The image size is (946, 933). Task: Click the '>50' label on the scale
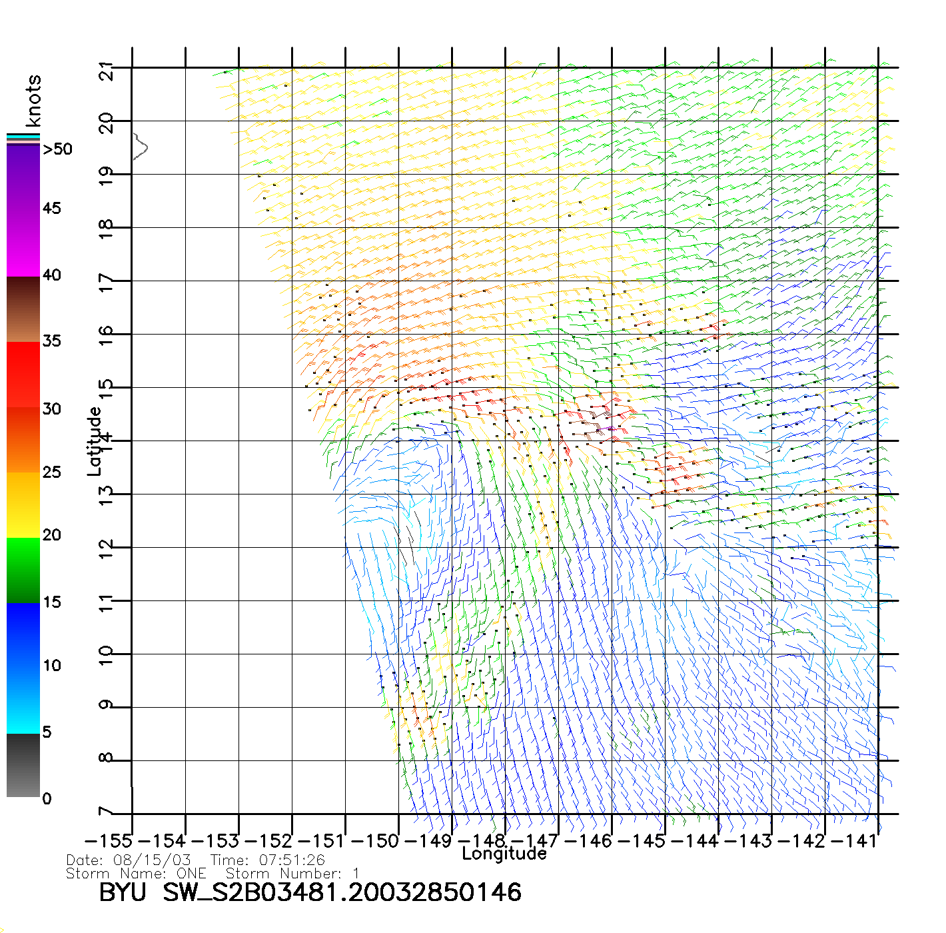(x=57, y=149)
